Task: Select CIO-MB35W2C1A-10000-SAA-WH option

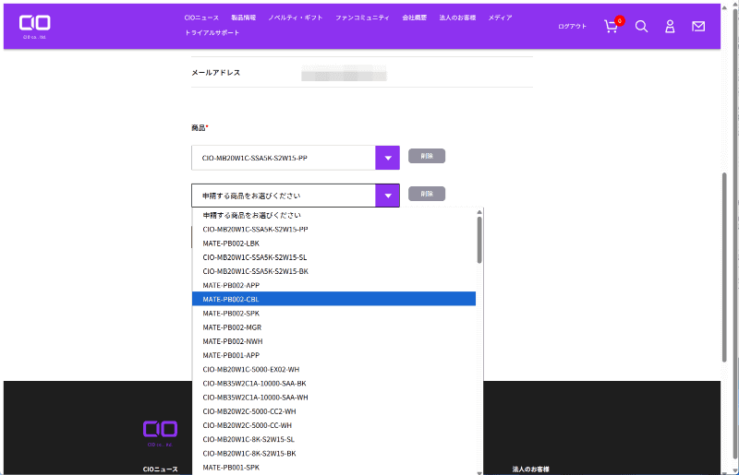Action: coord(333,398)
